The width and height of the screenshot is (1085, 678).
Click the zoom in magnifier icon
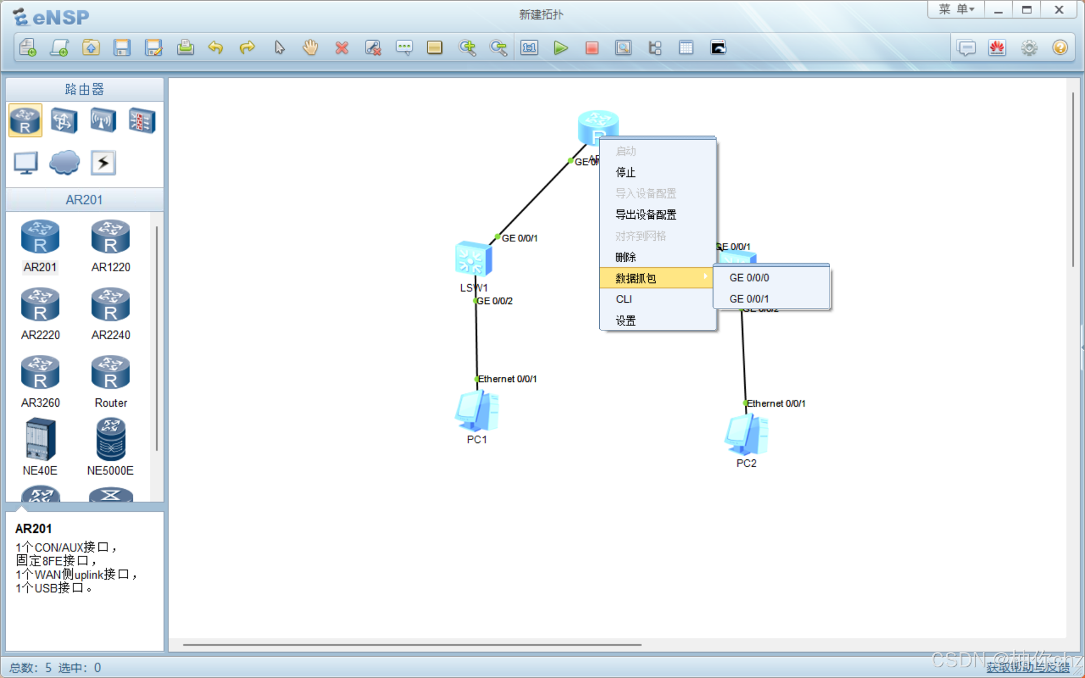tap(467, 48)
